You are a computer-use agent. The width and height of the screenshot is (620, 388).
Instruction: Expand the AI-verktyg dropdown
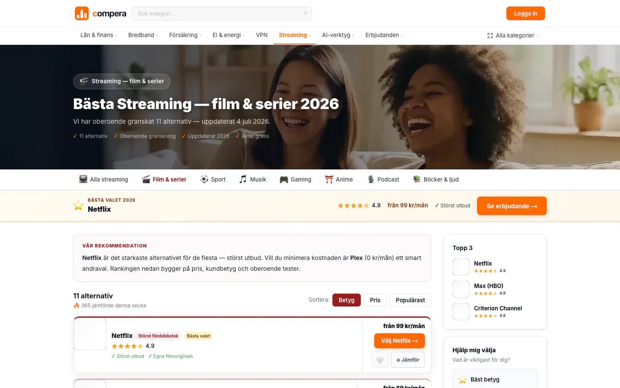click(338, 35)
